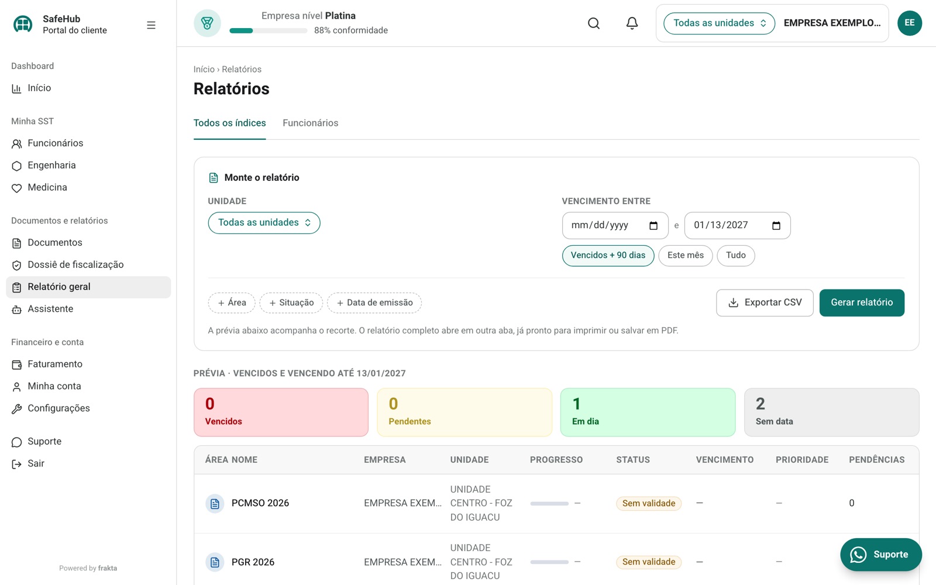Click the Em dia summary card
This screenshot has height=585, width=936.
[x=648, y=412]
